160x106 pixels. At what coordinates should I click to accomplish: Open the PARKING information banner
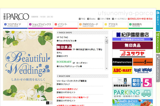(x=133, y=93)
